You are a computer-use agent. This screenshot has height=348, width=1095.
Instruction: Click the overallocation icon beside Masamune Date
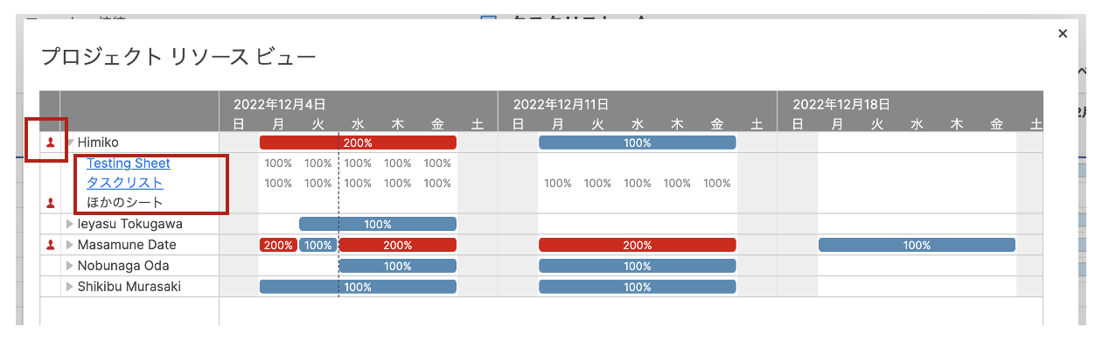coord(51,246)
